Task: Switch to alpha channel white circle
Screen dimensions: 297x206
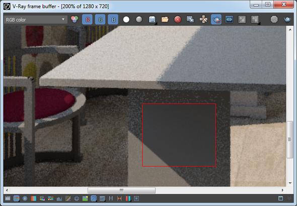Action: (126, 20)
